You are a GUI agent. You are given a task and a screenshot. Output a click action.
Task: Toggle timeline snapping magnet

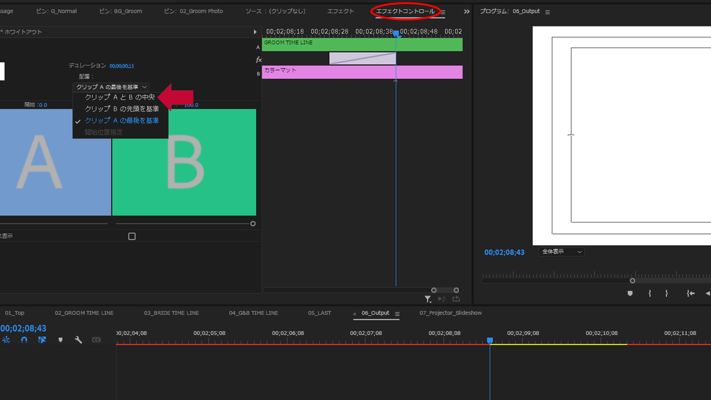click(24, 340)
